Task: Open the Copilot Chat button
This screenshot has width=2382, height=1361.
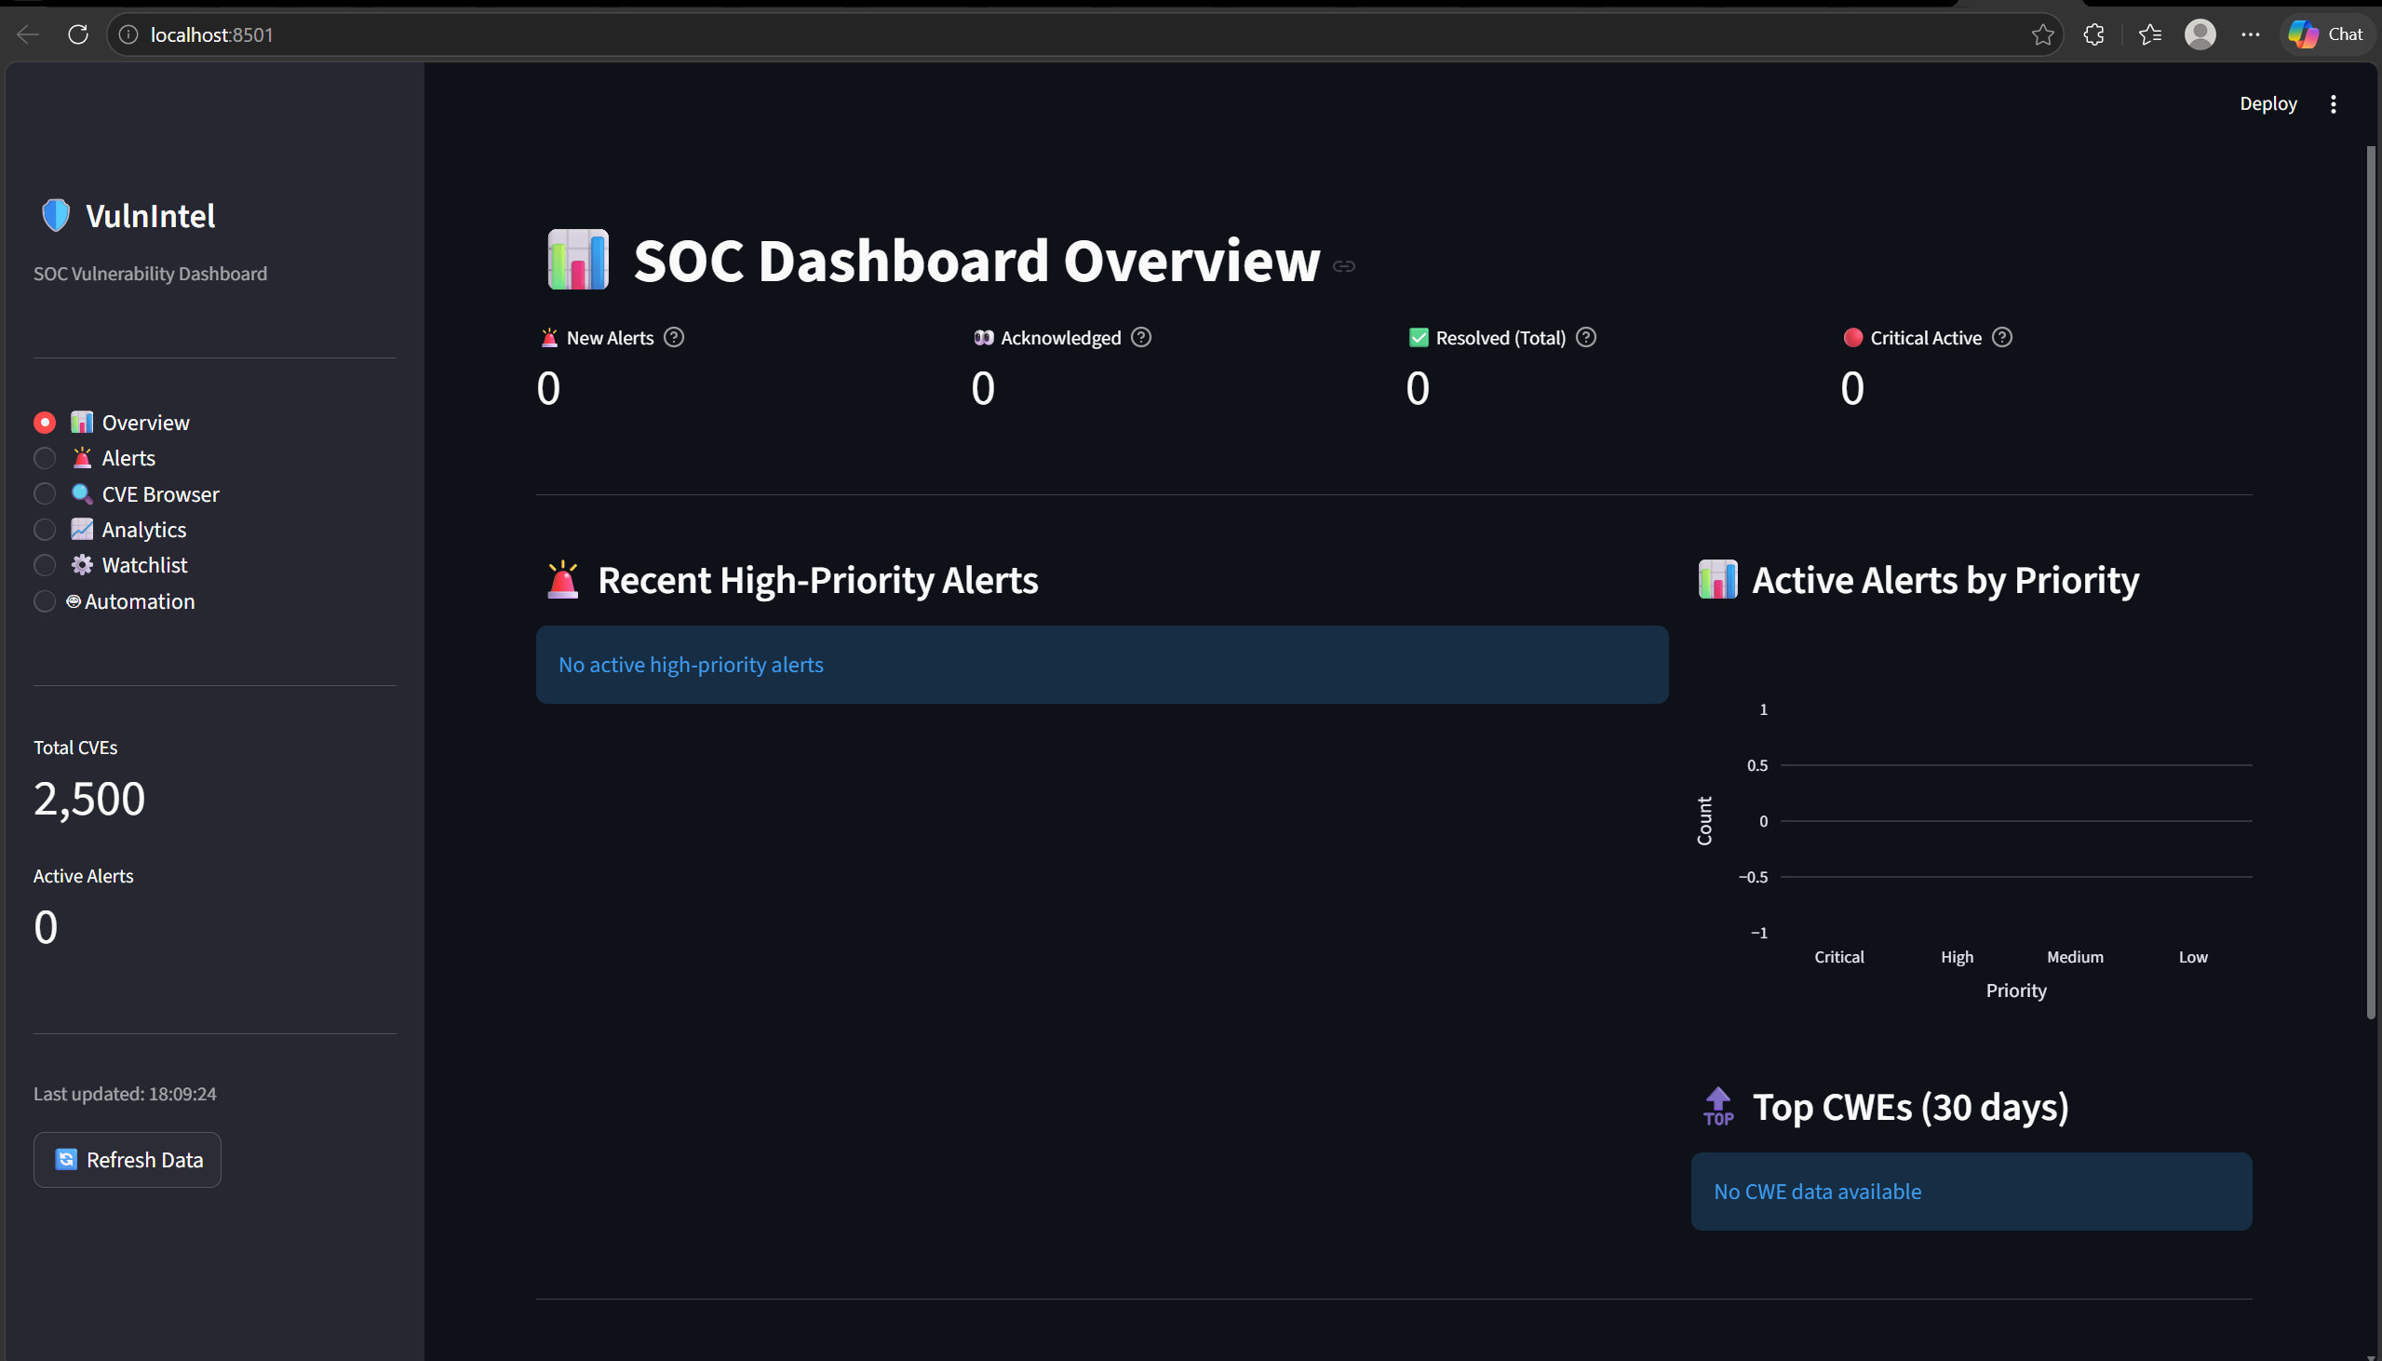Action: [x=2326, y=34]
